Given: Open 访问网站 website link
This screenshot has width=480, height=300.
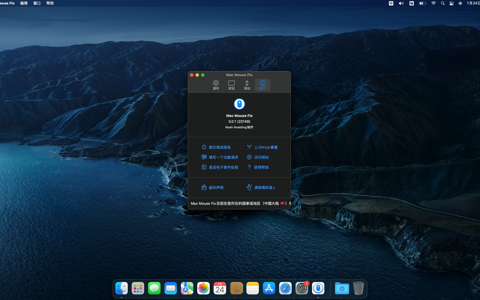Looking at the screenshot, I should pos(258,157).
